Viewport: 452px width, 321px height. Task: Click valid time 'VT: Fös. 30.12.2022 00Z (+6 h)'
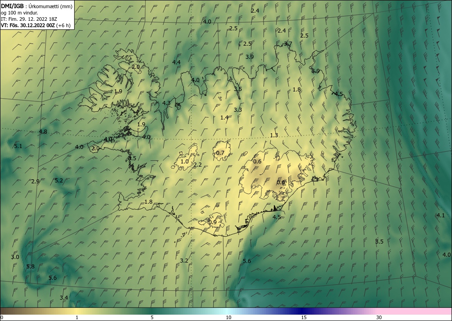(35, 25)
